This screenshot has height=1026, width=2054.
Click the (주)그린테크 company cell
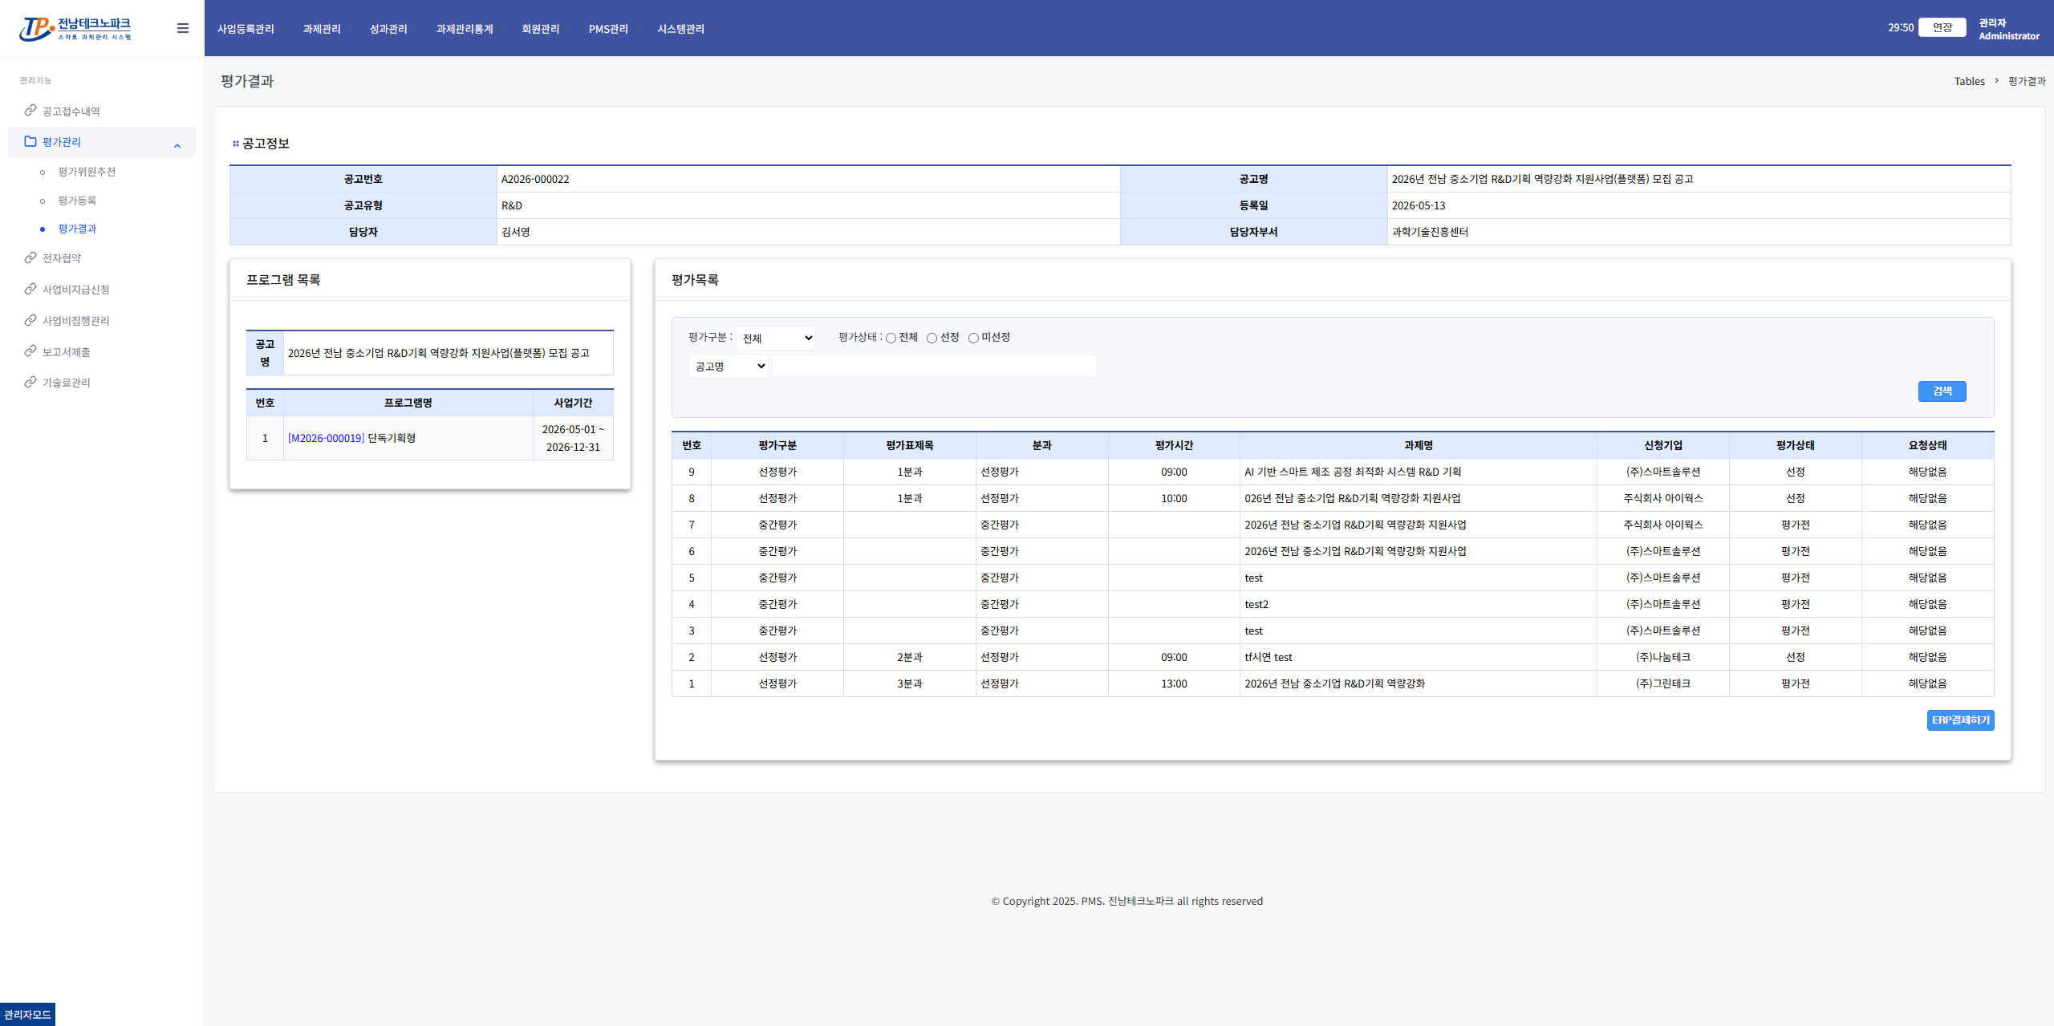[1662, 683]
